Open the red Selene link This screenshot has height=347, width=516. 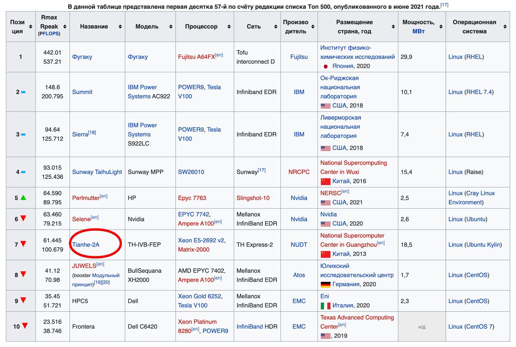tap(81, 219)
